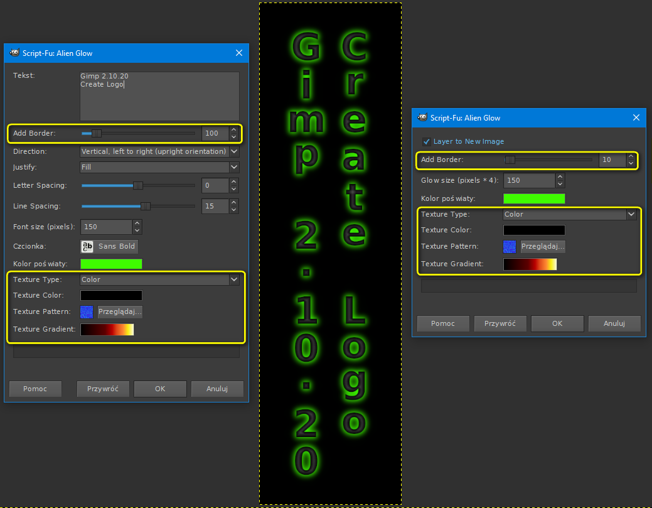The width and height of the screenshot is (652, 508).
Task: Close the right Alien Glow dialog
Action: pyautogui.click(x=636, y=118)
